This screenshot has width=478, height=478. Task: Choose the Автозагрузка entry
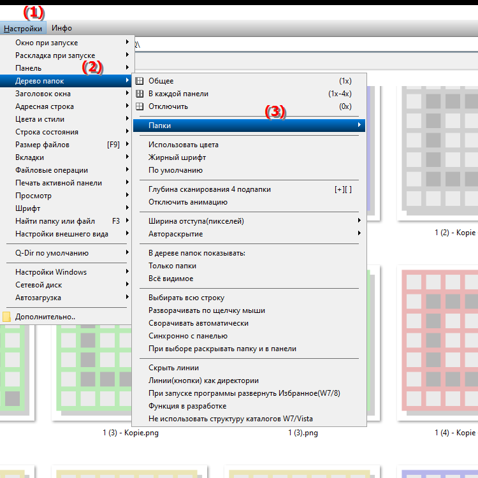(x=66, y=298)
